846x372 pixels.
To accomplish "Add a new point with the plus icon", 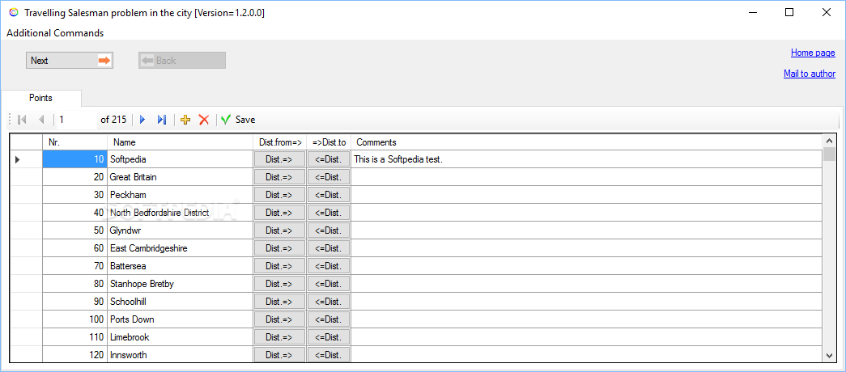I will [185, 120].
